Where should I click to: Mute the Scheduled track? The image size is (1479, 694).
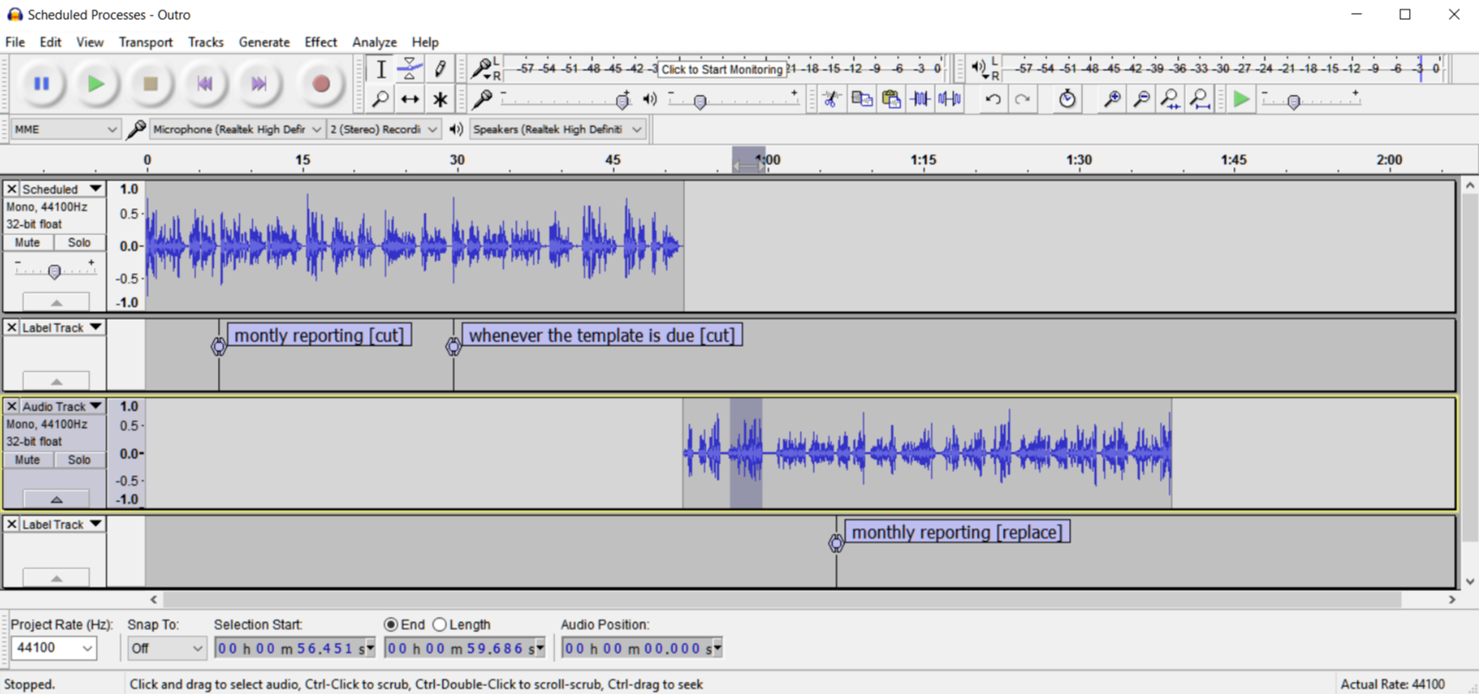28,243
